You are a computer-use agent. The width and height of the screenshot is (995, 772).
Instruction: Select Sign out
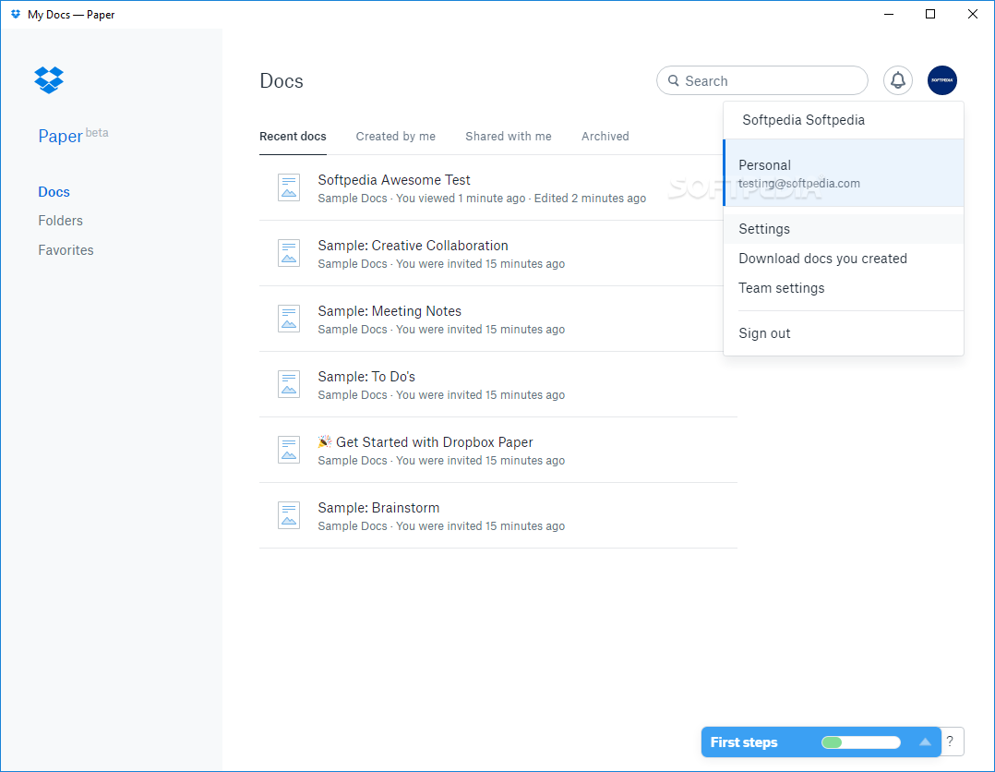click(x=844, y=333)
